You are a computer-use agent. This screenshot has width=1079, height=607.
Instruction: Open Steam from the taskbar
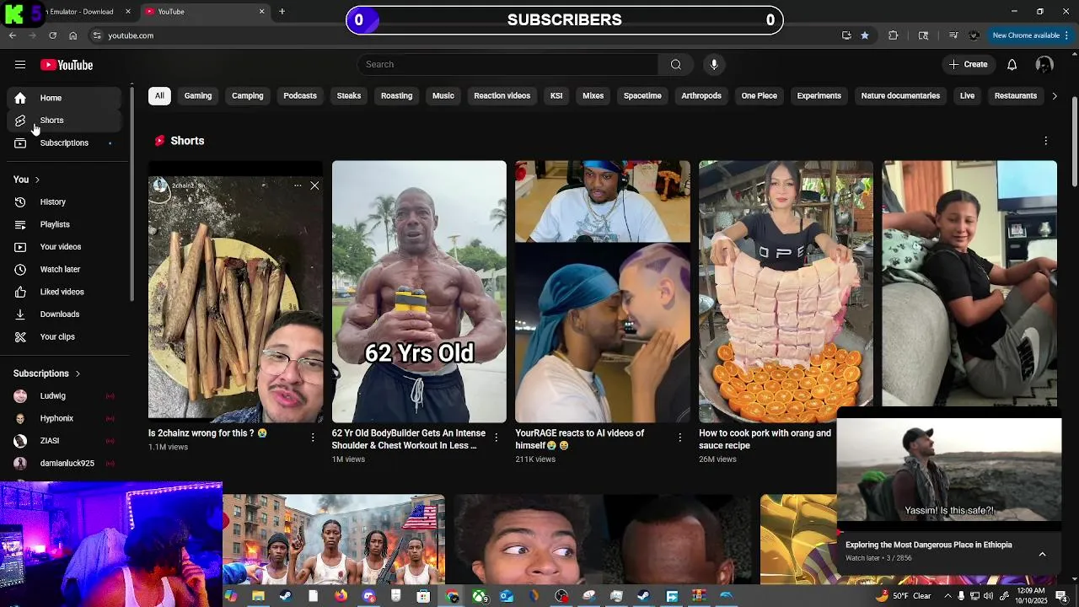pos(286,596)
